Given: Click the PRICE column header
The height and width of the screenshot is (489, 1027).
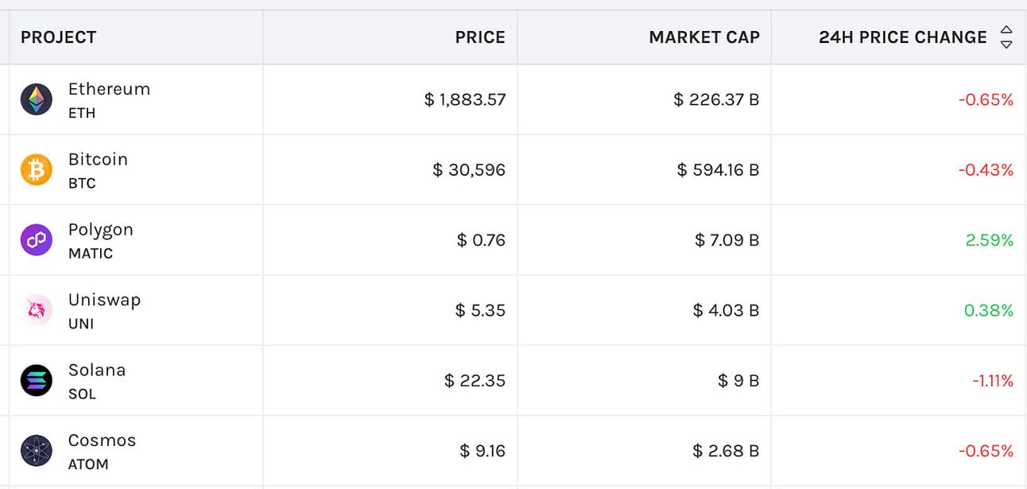Looking at the screenshot, I should click(480, 37).
